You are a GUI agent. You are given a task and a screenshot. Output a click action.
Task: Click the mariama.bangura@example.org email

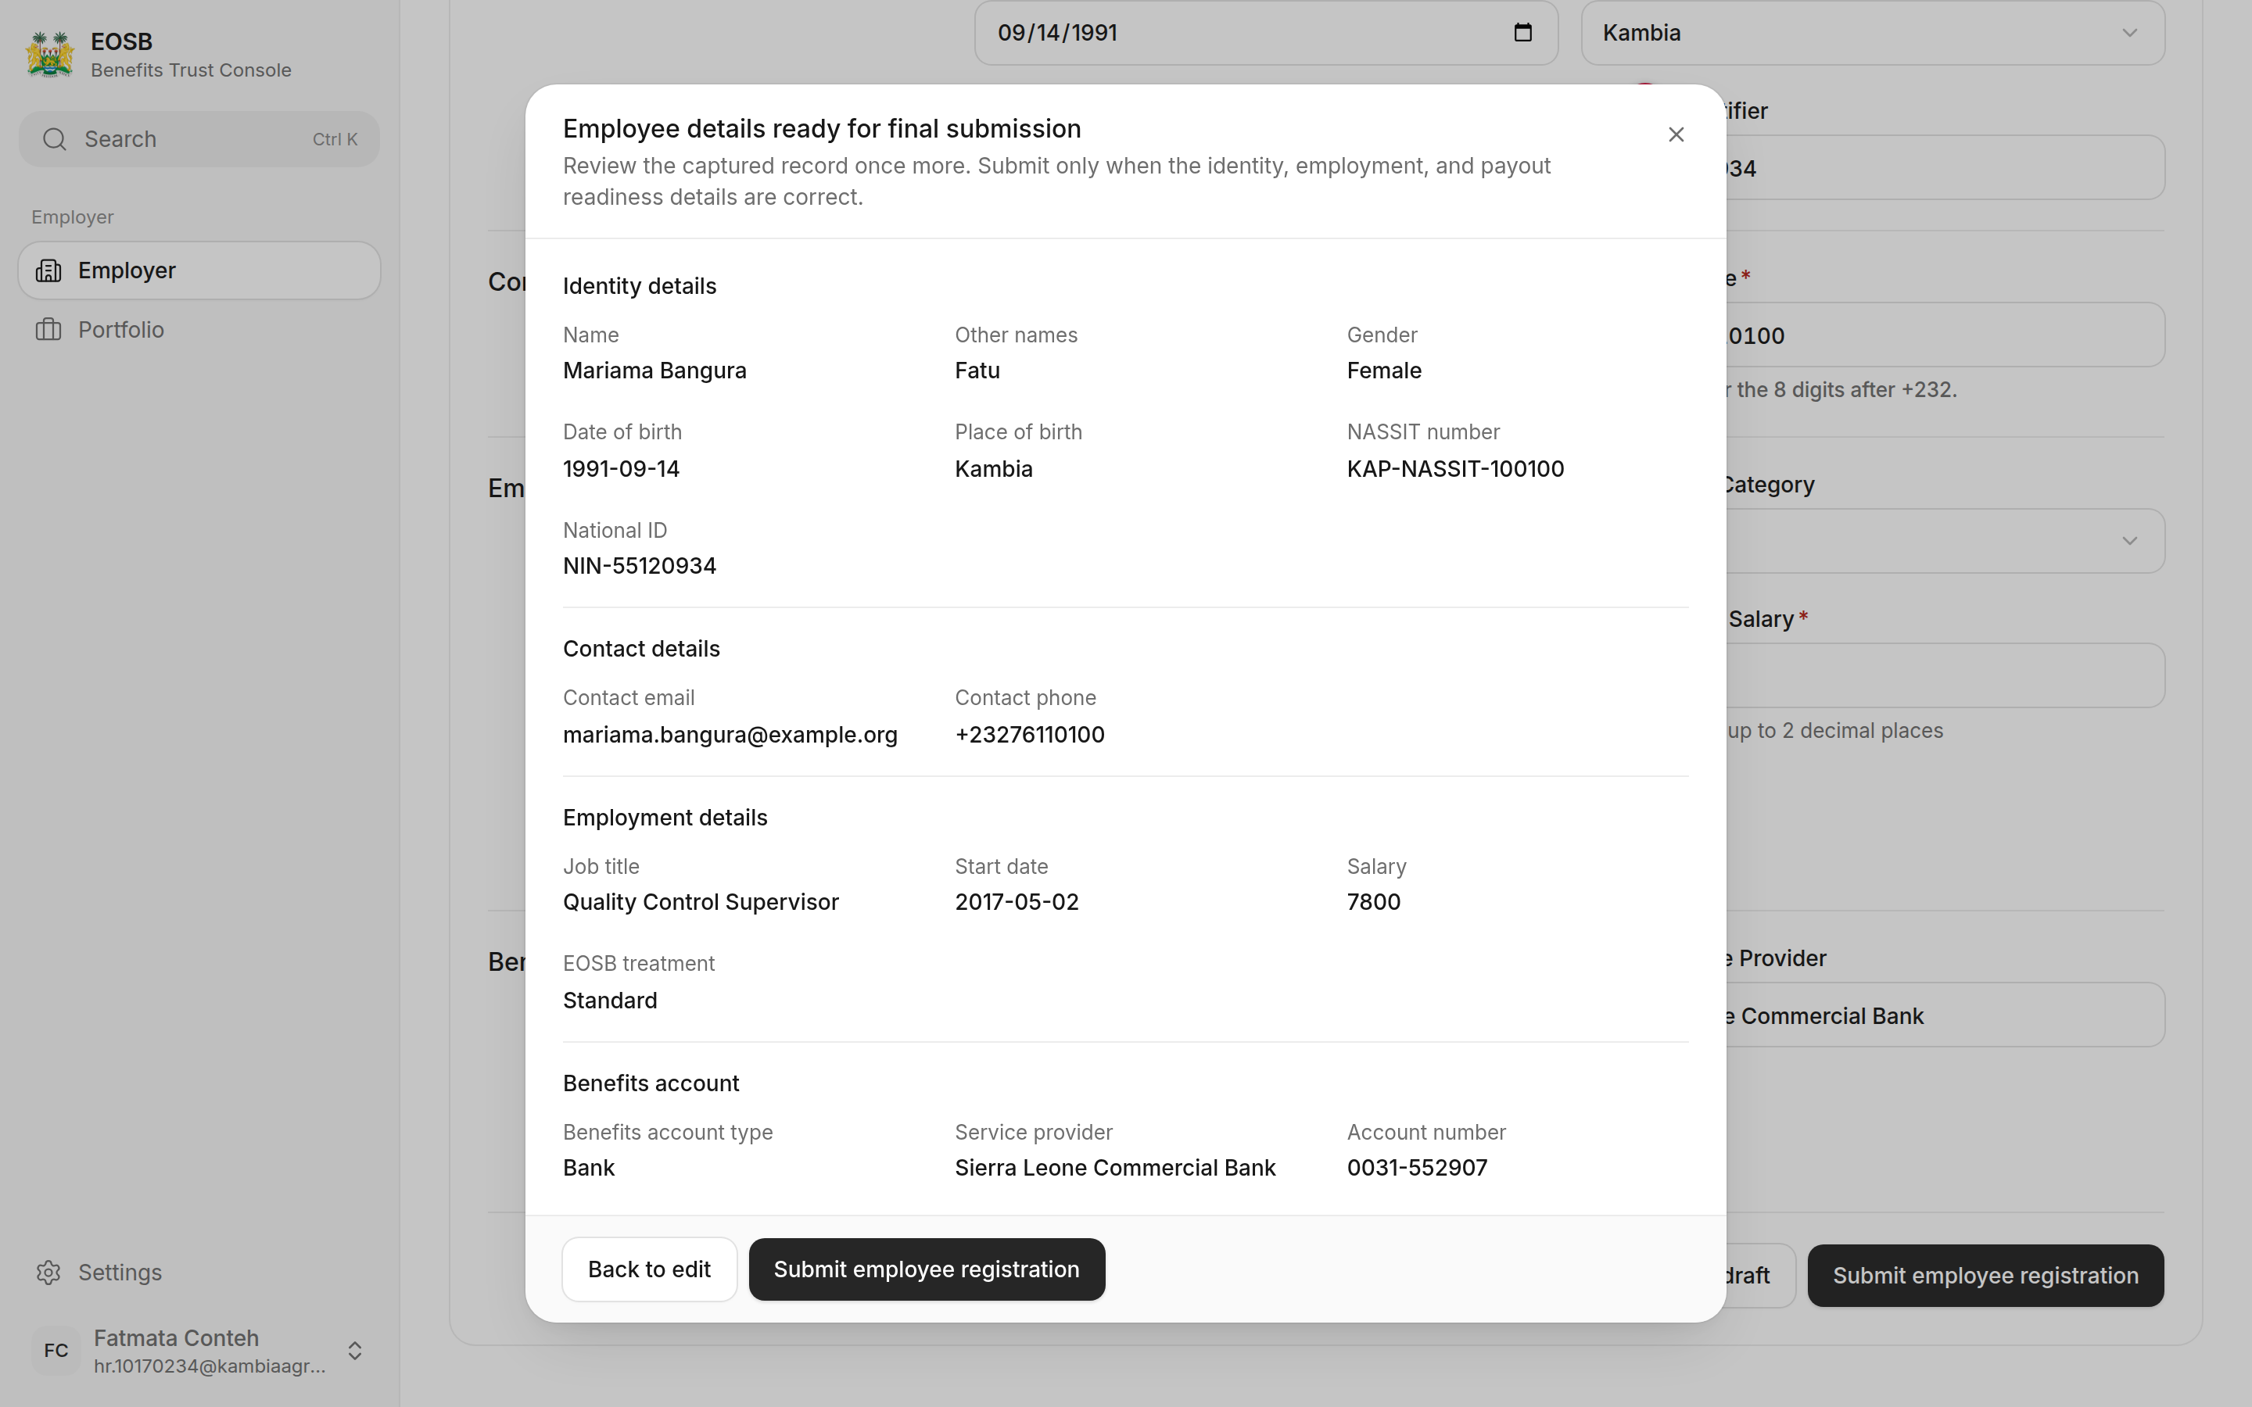tap(730, 734)
